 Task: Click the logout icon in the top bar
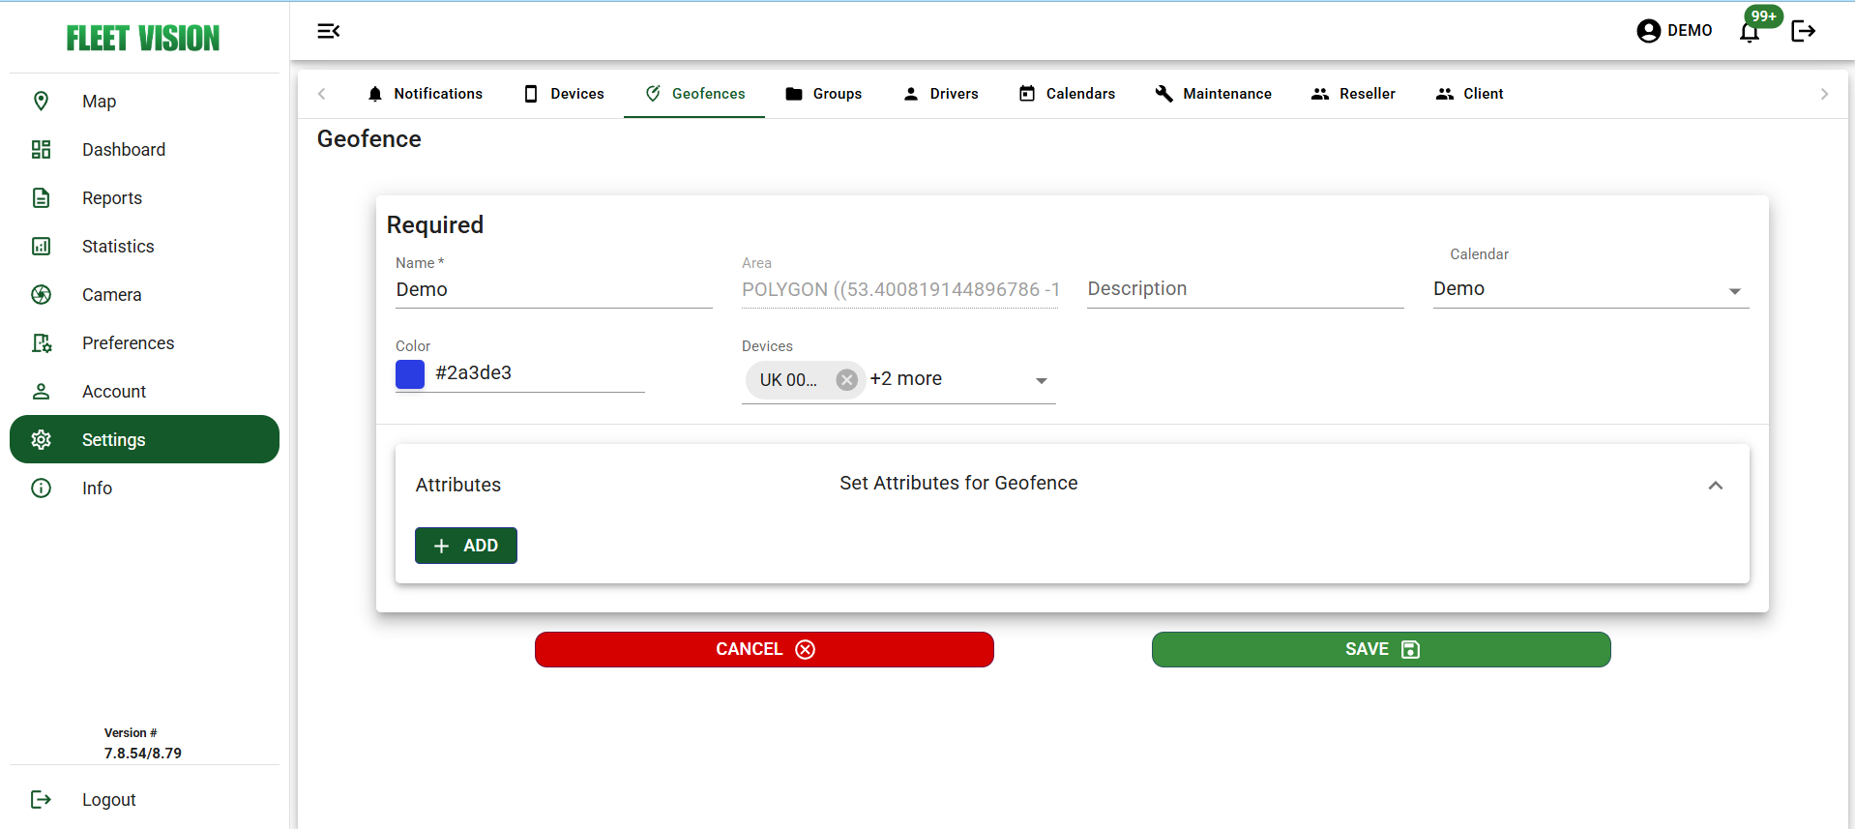1803,31
